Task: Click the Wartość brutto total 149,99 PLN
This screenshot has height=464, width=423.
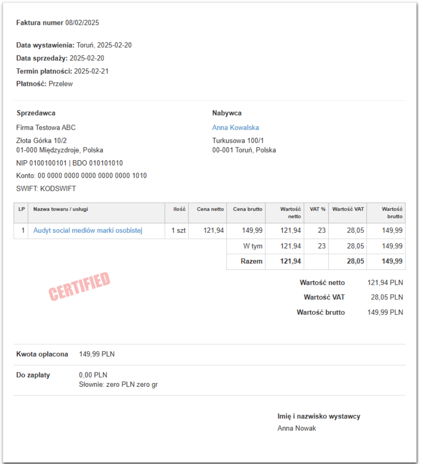Action: 386,312
